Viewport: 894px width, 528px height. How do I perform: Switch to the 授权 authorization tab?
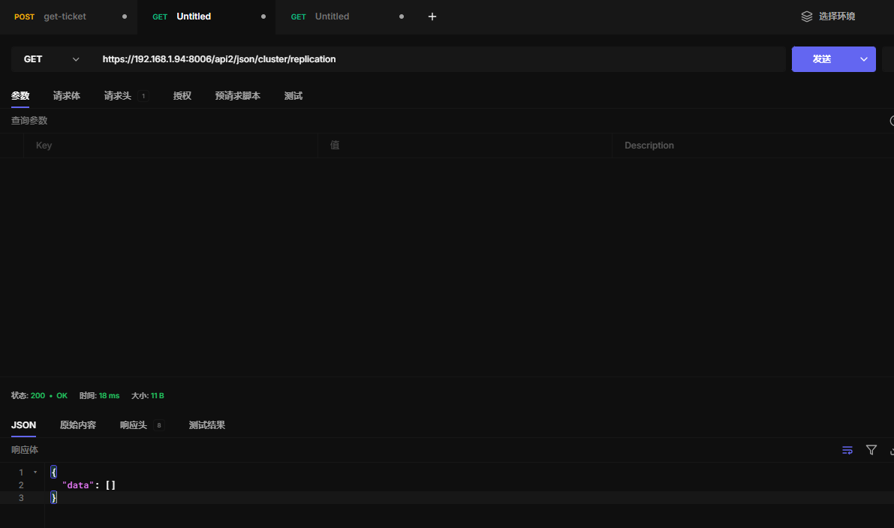(182, 96)
